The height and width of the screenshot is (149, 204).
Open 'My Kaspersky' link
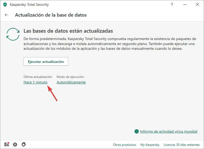coord(150,145)
